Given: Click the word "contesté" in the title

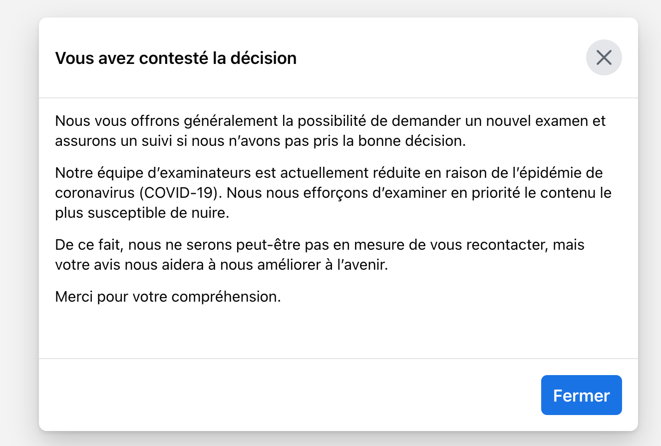Looking at the screenshot, I should click(x=174, y=58).
